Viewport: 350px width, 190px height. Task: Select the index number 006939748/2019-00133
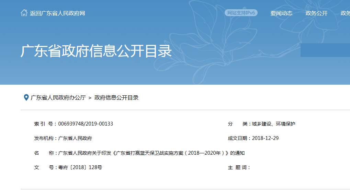(86, 124)
